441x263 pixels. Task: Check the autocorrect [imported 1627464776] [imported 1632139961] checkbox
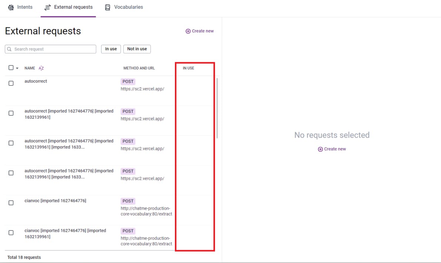11,113
